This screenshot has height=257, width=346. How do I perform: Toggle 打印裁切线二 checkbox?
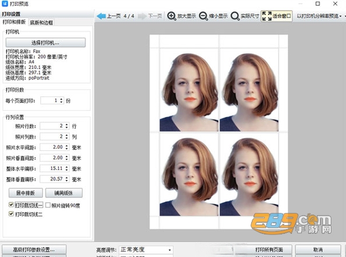click(11, 214)
